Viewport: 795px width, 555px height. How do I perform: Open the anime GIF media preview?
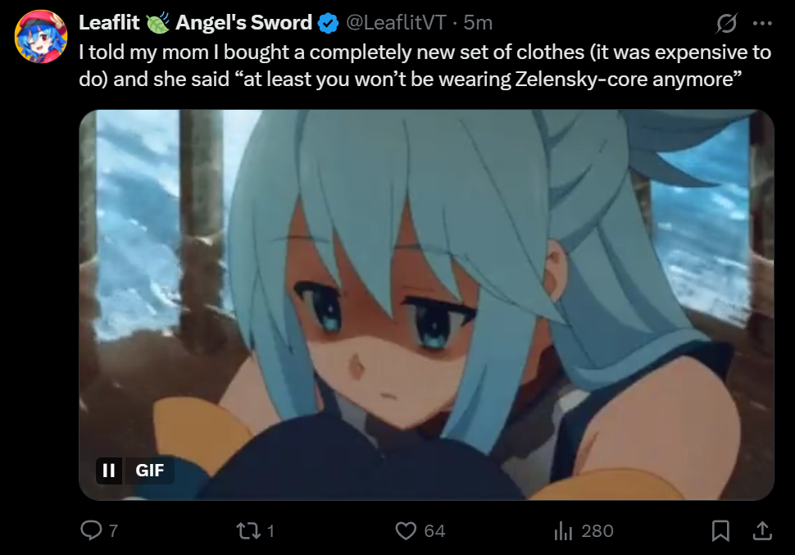click(426, 305)
